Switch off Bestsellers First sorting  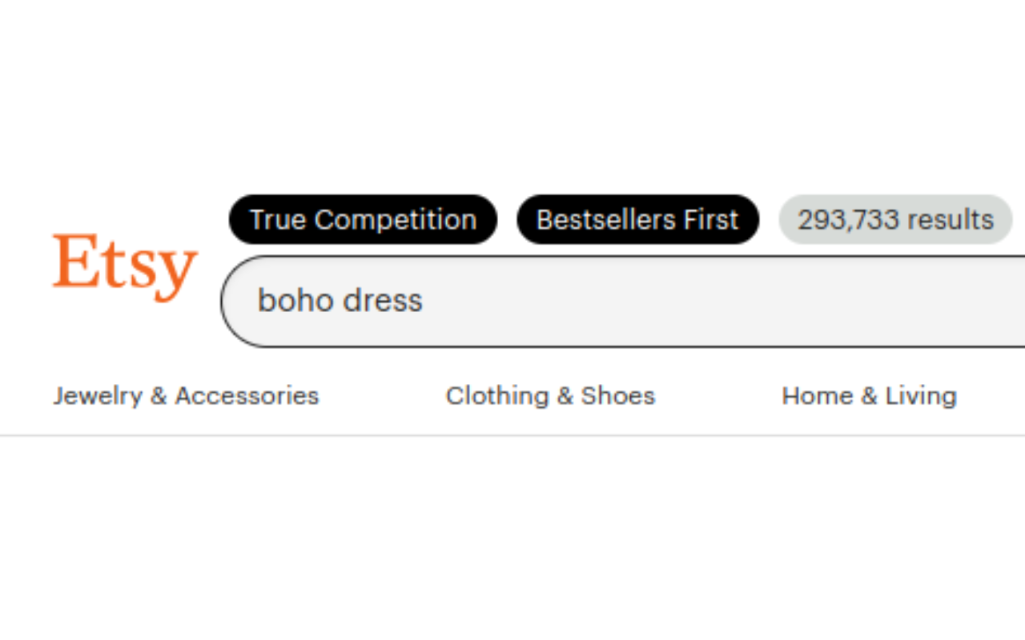pyautogui.click(x=637, y=219)
